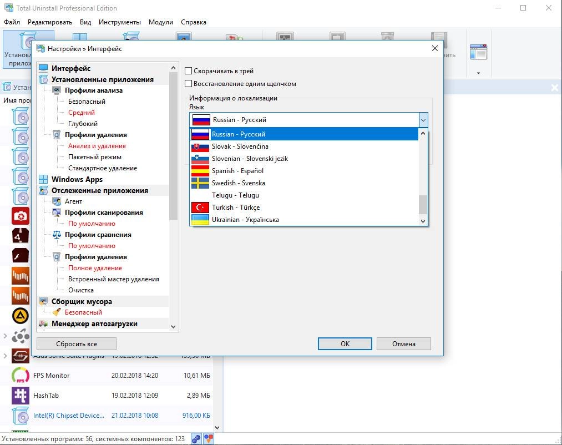Confirm settings with the OK button

tap(345, 344)
